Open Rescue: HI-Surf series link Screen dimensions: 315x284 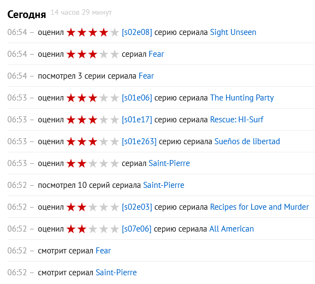click(x=236, y=120)
